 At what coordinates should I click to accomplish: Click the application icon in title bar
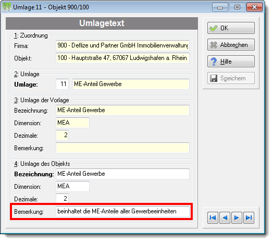point(7,7)
